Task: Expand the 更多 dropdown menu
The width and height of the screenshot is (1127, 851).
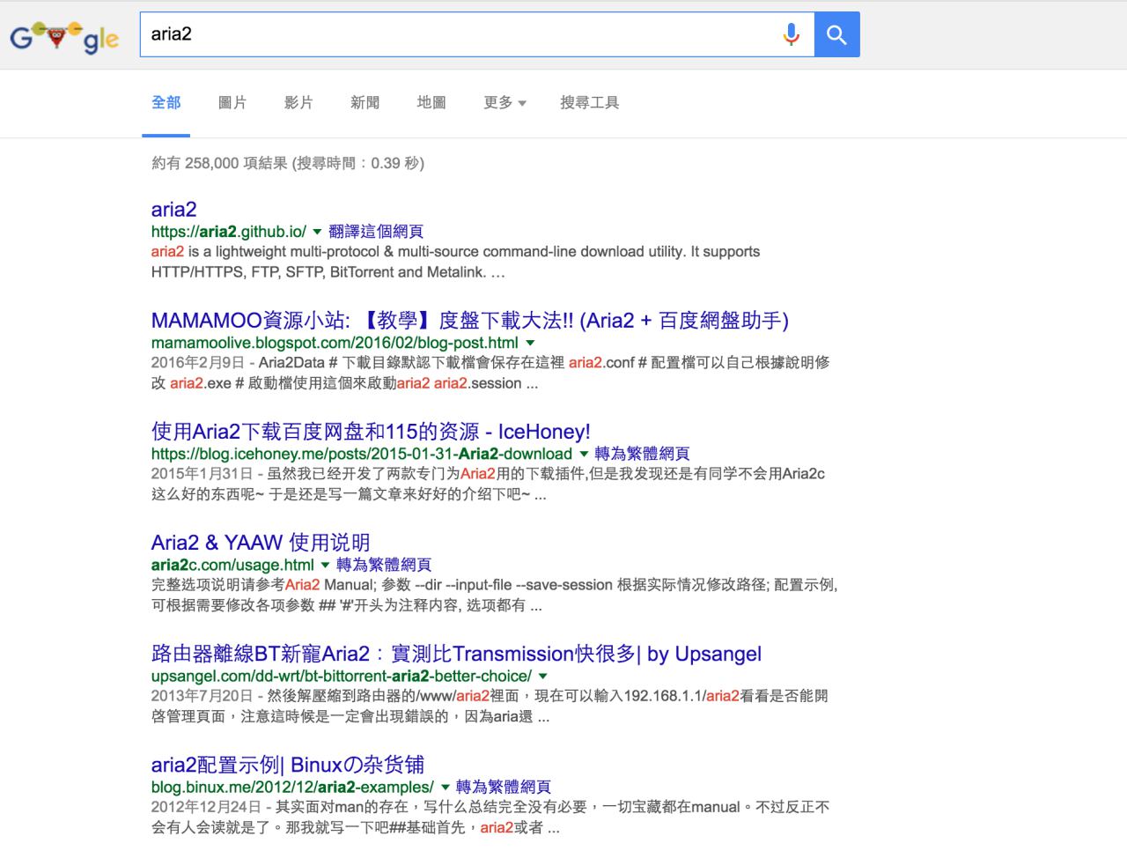Action: pyautogui.click(x=505, y=103)
